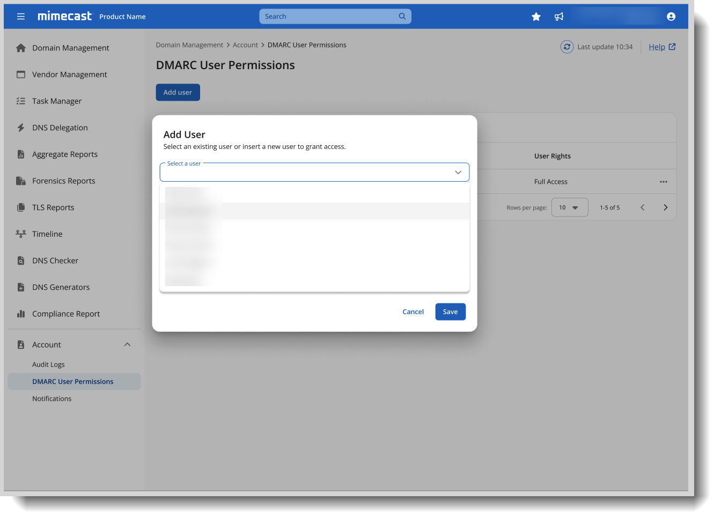
Task: Click the Help external link icon
Action: pos(672,47)
